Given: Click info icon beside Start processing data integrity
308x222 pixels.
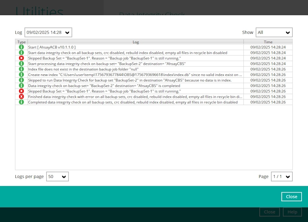Looking at the screenshot, I should [x=21, y=64].
